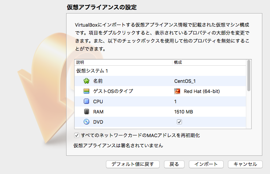Select the 1510 MB RAM value

[x=183, y=112]
